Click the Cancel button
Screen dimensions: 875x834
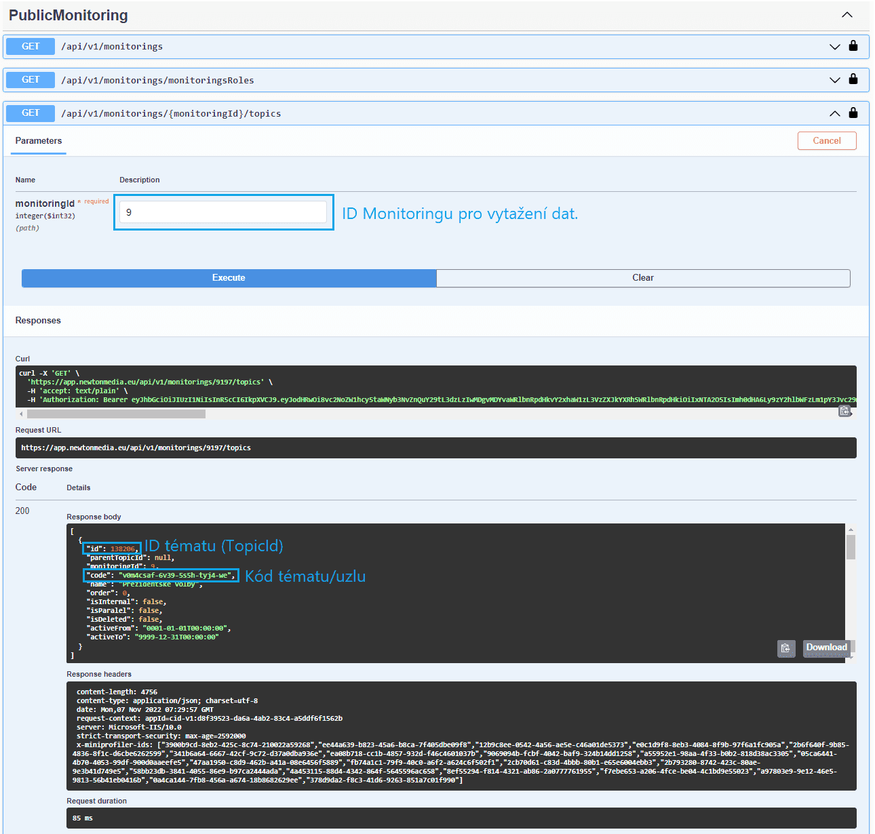tap(826, 140)
